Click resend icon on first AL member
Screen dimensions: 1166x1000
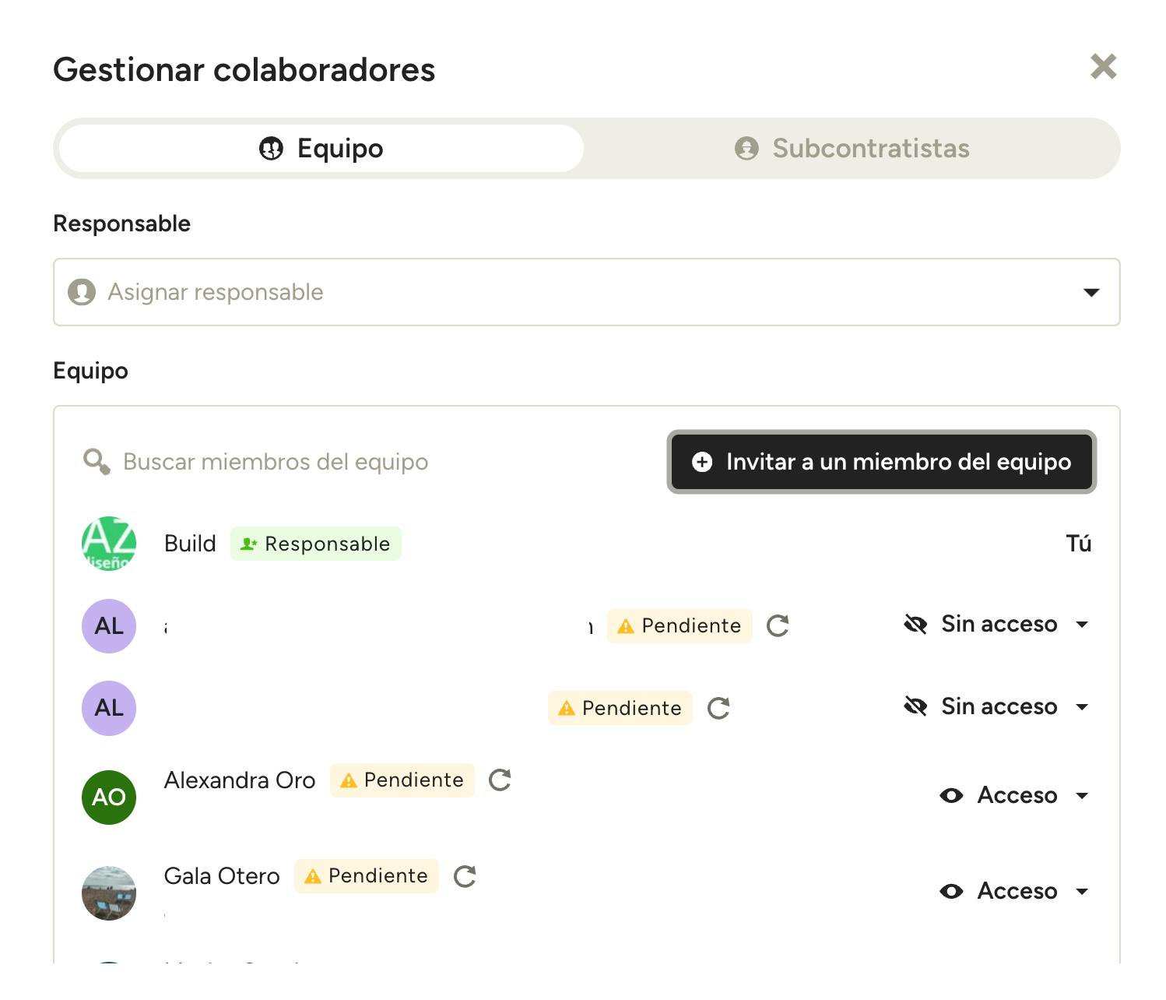pyautogui.click(x=778, y=625)
